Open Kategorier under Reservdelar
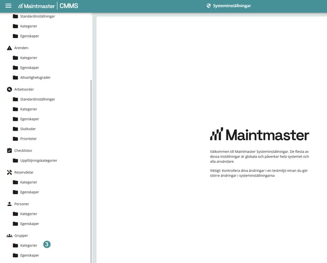This screenshot has height=263, width=327. pos(29,182)
